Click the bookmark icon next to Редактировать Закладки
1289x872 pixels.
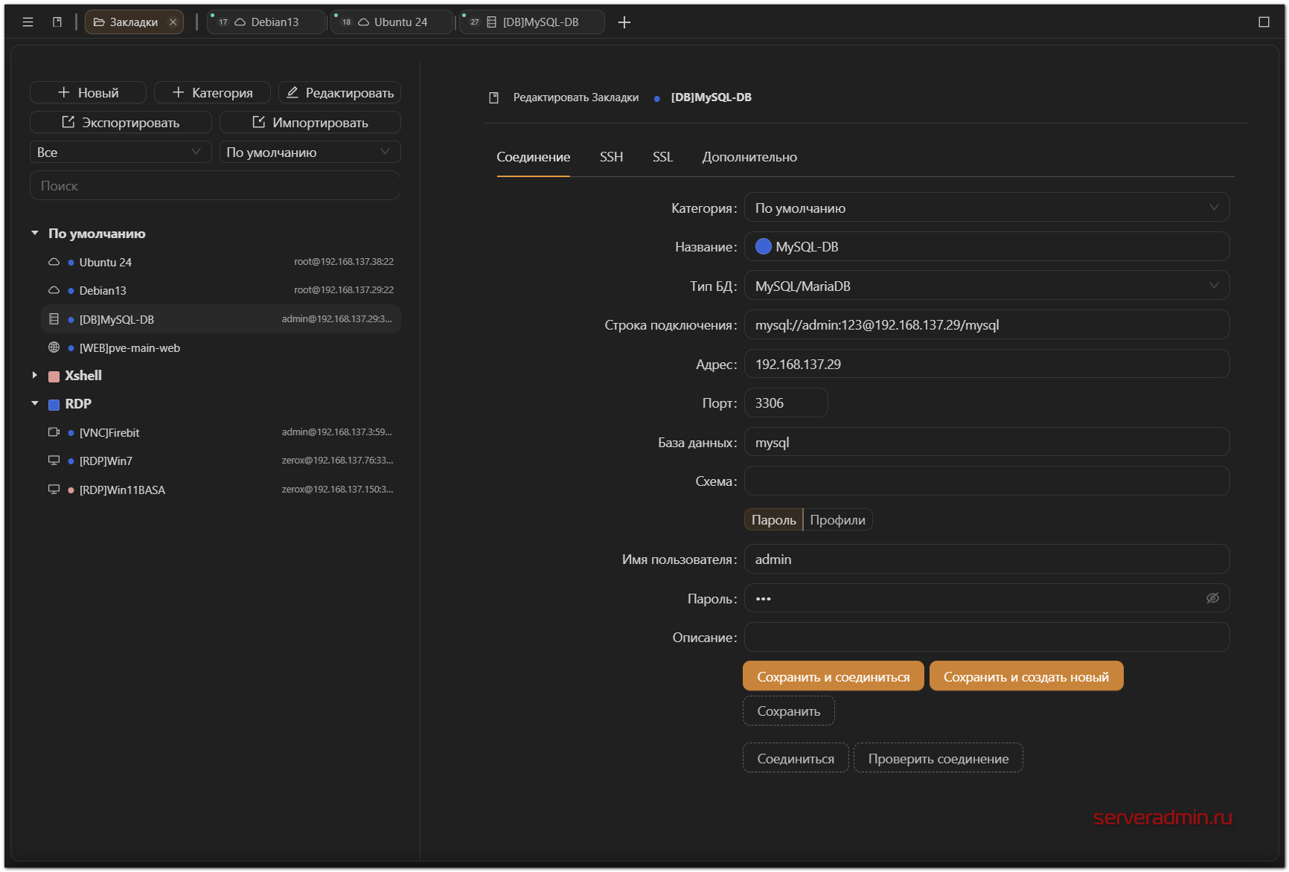pyautogui.click(x=493, y=97)
